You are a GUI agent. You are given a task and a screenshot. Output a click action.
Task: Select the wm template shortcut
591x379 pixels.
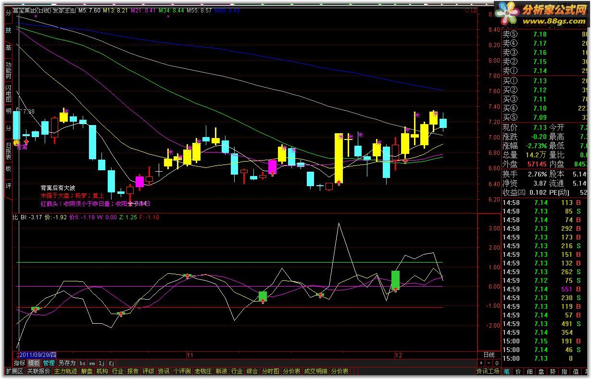[x=92, y=363]
